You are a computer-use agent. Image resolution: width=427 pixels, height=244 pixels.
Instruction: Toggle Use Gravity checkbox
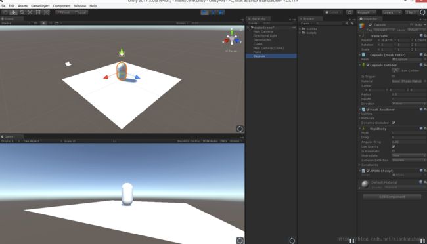[393, 147]
